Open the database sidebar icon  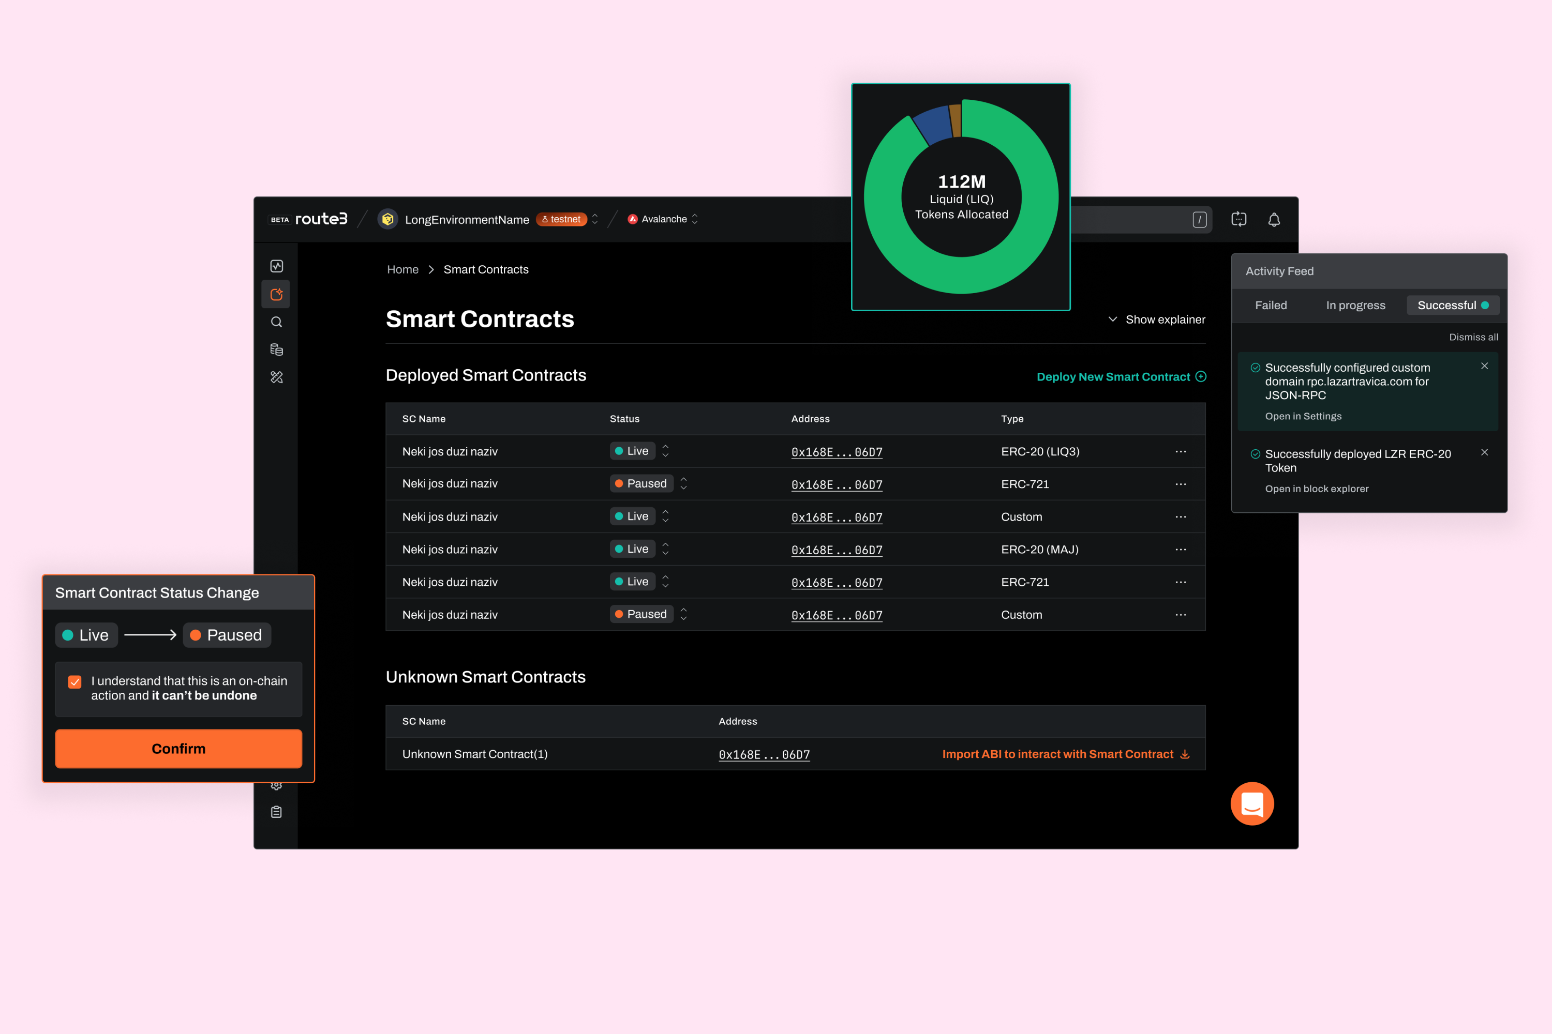tap(276, 349)
